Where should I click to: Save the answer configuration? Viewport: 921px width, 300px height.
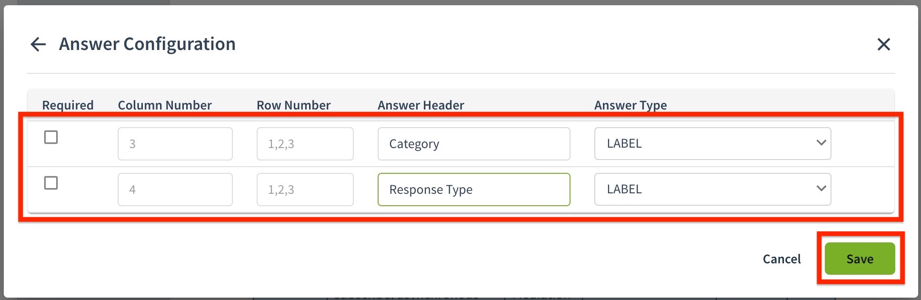[860, 259]
